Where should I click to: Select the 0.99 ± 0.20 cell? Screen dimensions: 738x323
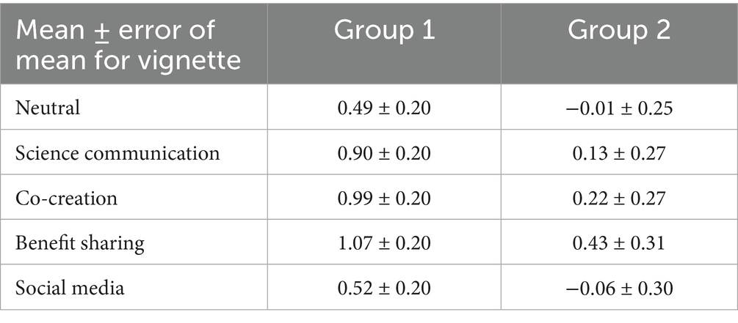(383, 198)
